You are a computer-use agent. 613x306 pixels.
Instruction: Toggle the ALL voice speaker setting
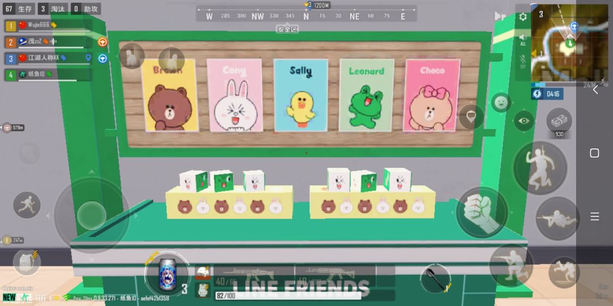[x=523, y=40]
